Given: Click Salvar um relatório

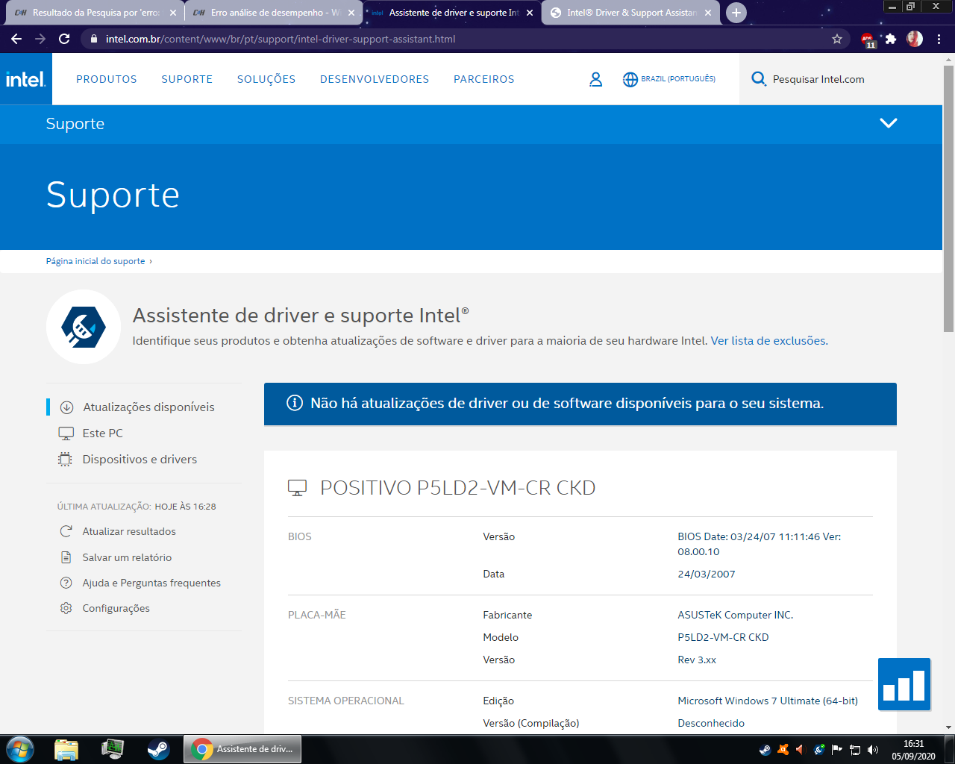Looking at the screenshot, I should pyautogui.click(x=127, y=557).
